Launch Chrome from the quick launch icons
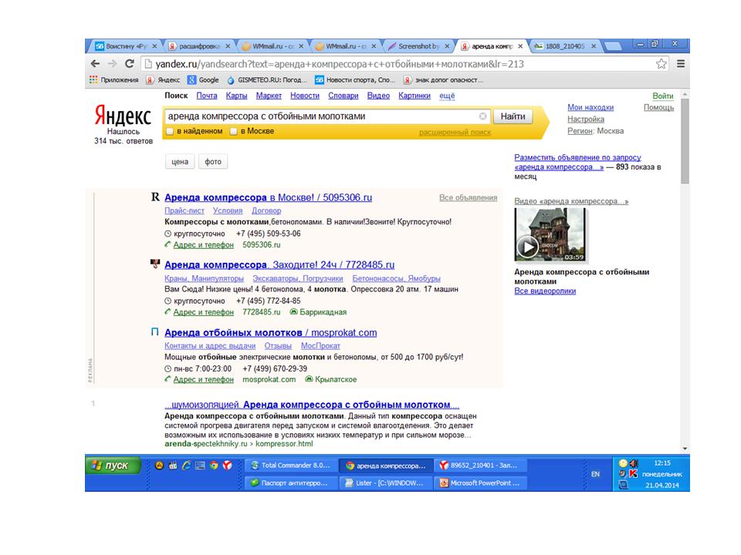Screen dimensions: 741x555 [x=214, y=466]
